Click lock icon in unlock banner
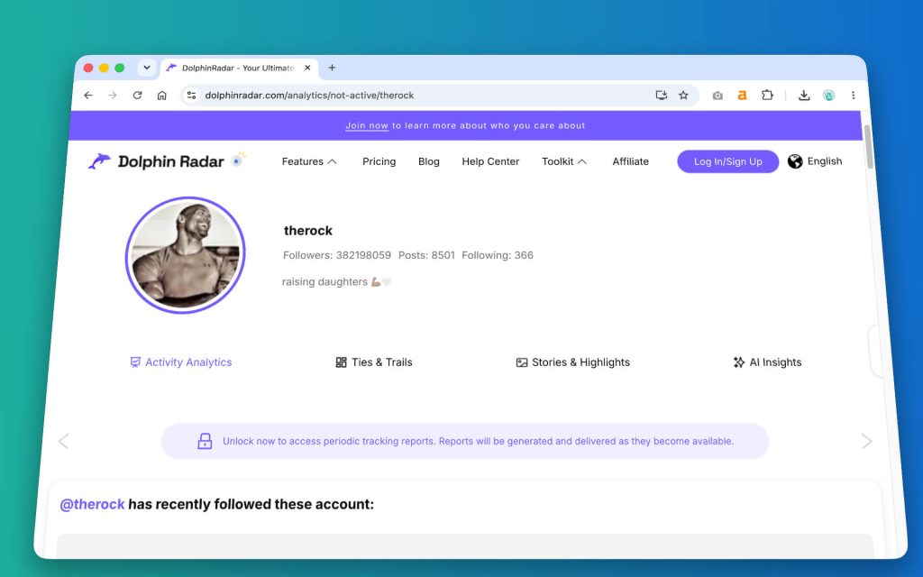The height and width of the screenshot is (577, 923). tap(205, 441)
